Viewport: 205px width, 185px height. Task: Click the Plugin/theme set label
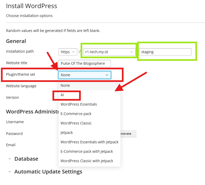click(20, 74)
